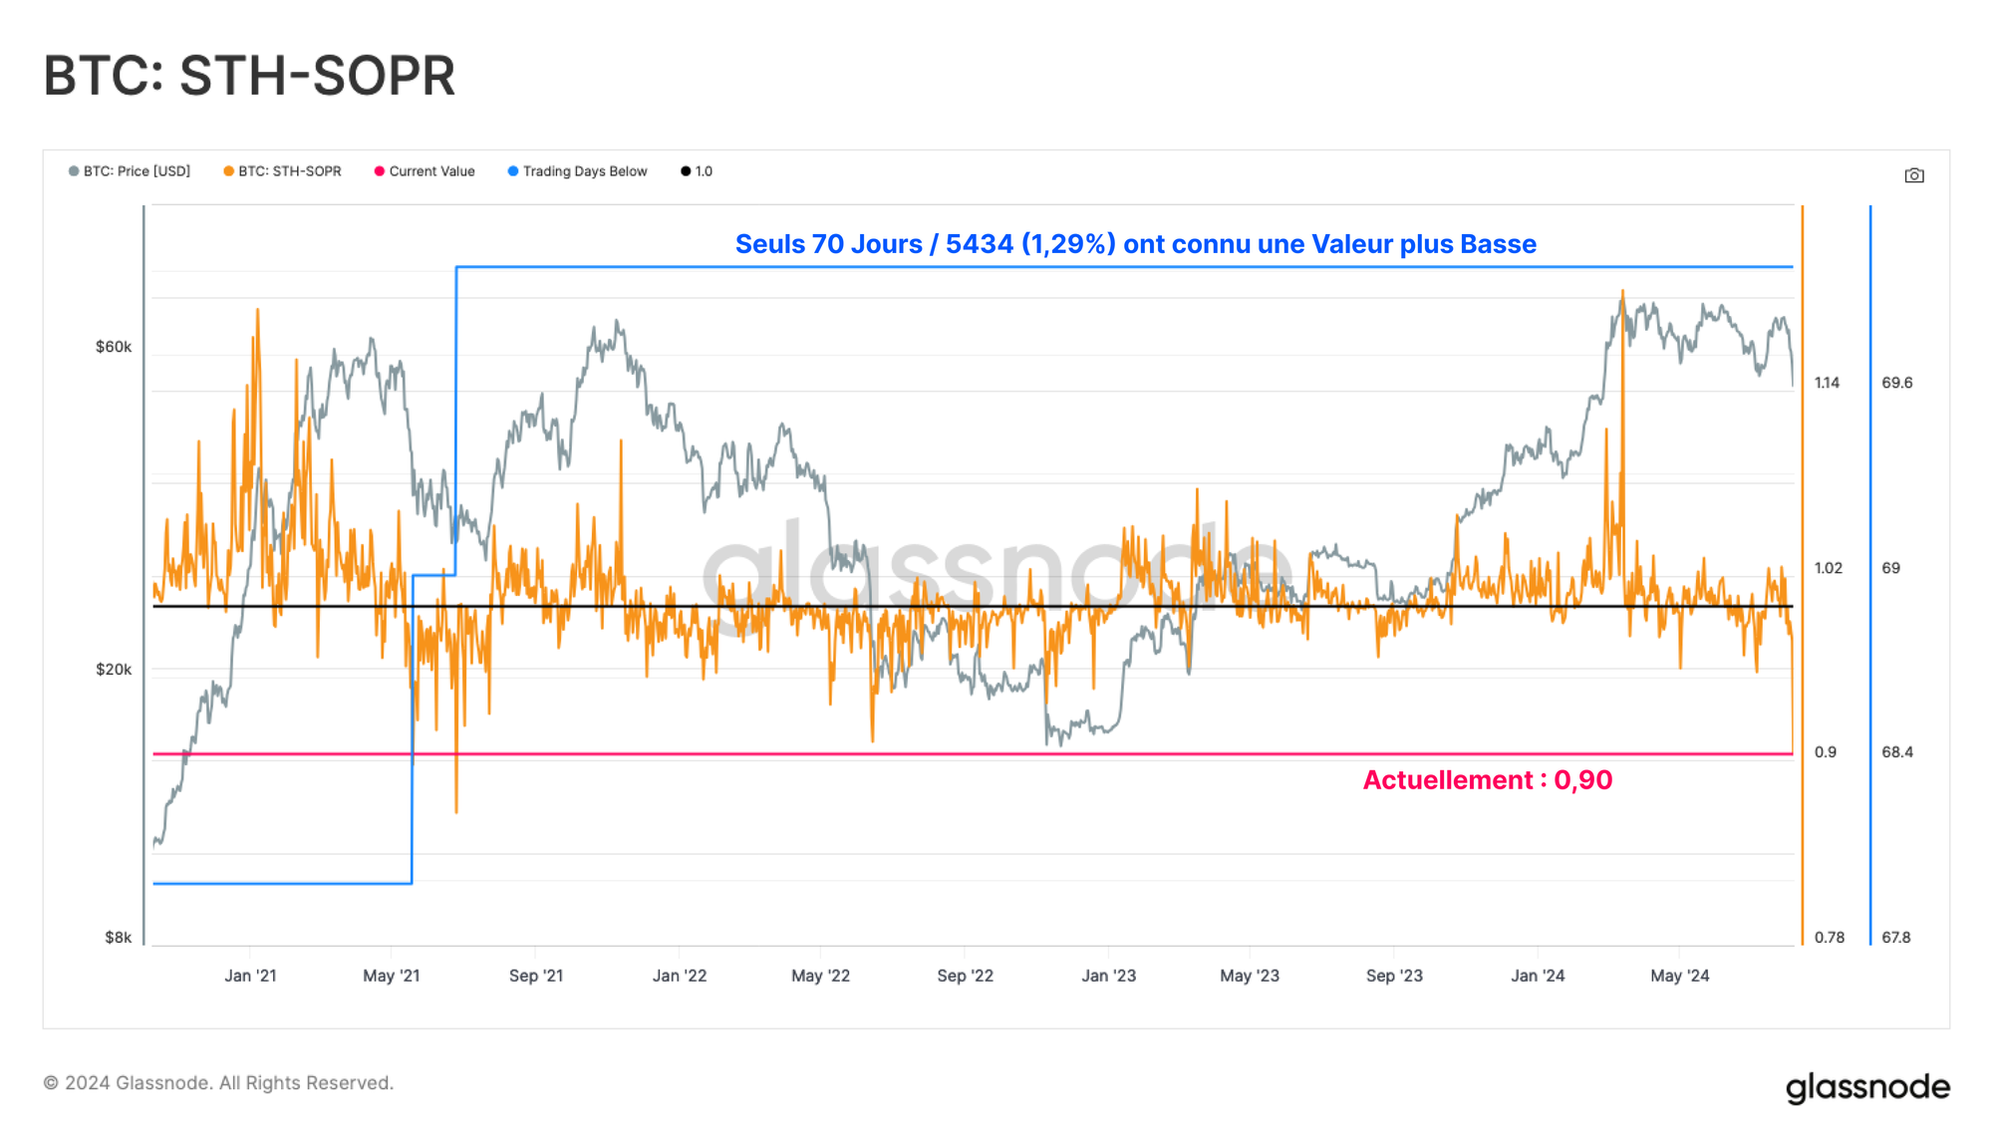This screenshot has height=1148, width=1993.
Task: Click the 1.14 right axis tick
Action: pos(1827,383)
